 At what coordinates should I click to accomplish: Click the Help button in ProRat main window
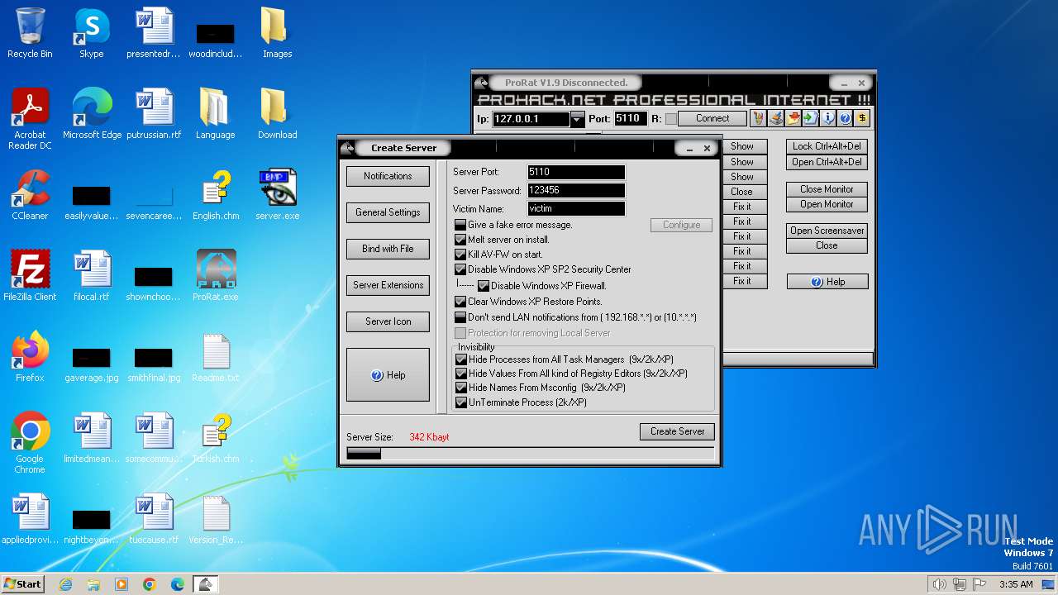pyautogui.click(x=827, y=282)
